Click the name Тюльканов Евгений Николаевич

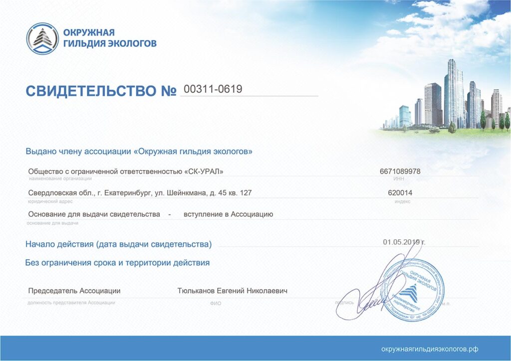[x=233, y=291]
